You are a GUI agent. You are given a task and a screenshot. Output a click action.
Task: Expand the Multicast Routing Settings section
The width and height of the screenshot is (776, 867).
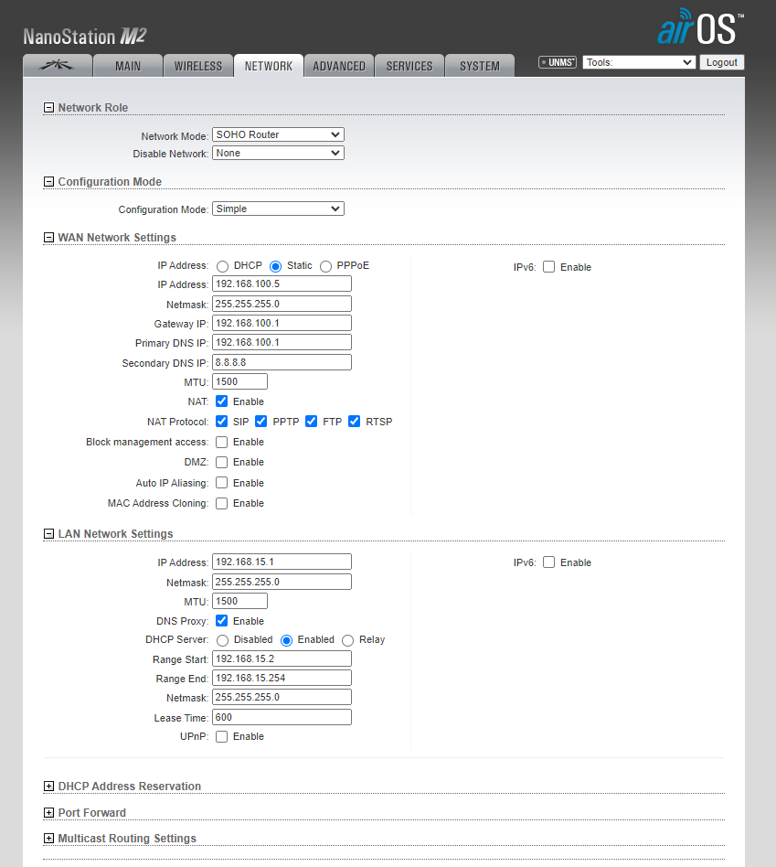click(48, 839)
